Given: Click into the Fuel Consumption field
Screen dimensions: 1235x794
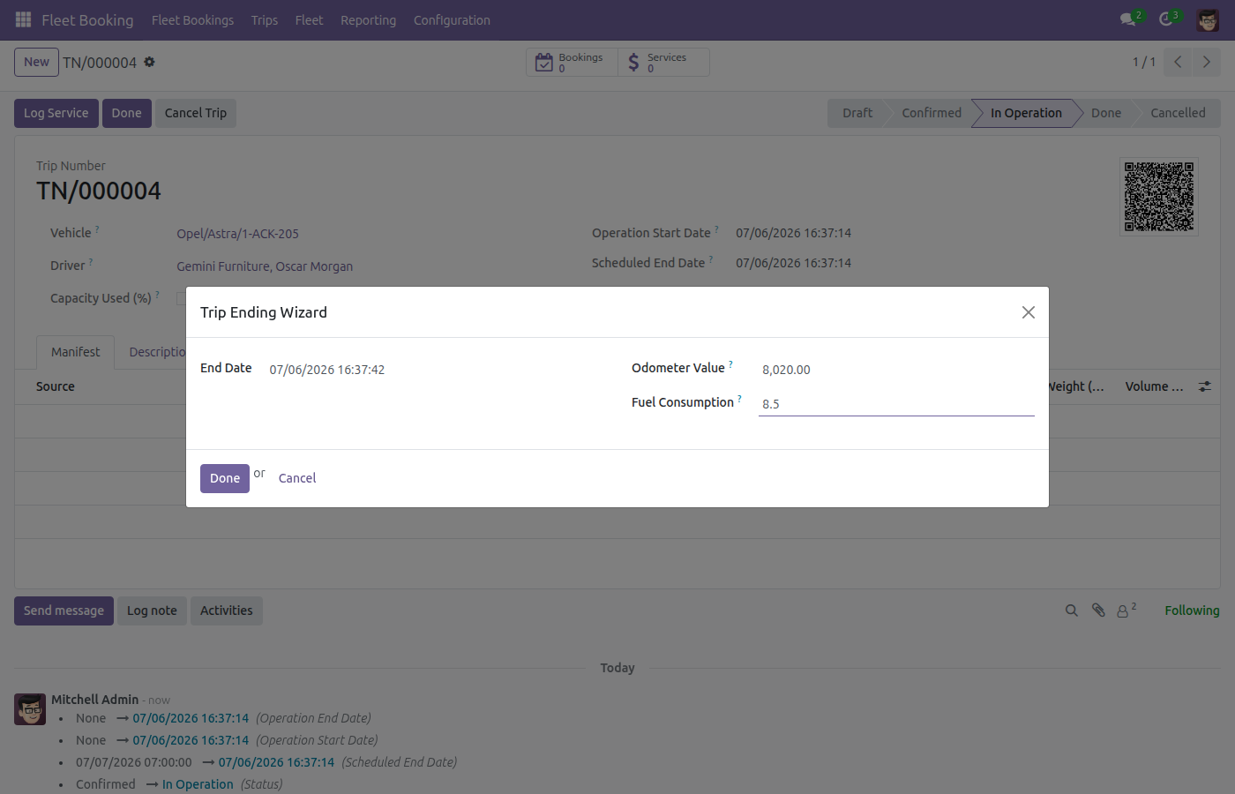Looking at the screenshot, I should 896,403.
